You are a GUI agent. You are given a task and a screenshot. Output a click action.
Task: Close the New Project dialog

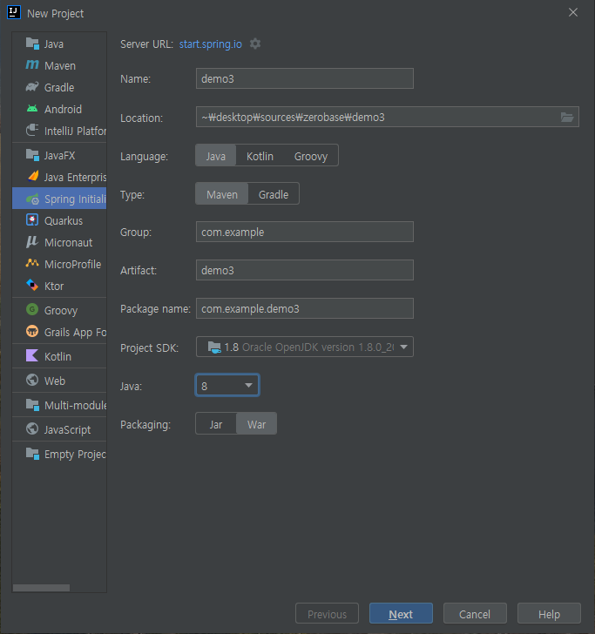point(572,12)
